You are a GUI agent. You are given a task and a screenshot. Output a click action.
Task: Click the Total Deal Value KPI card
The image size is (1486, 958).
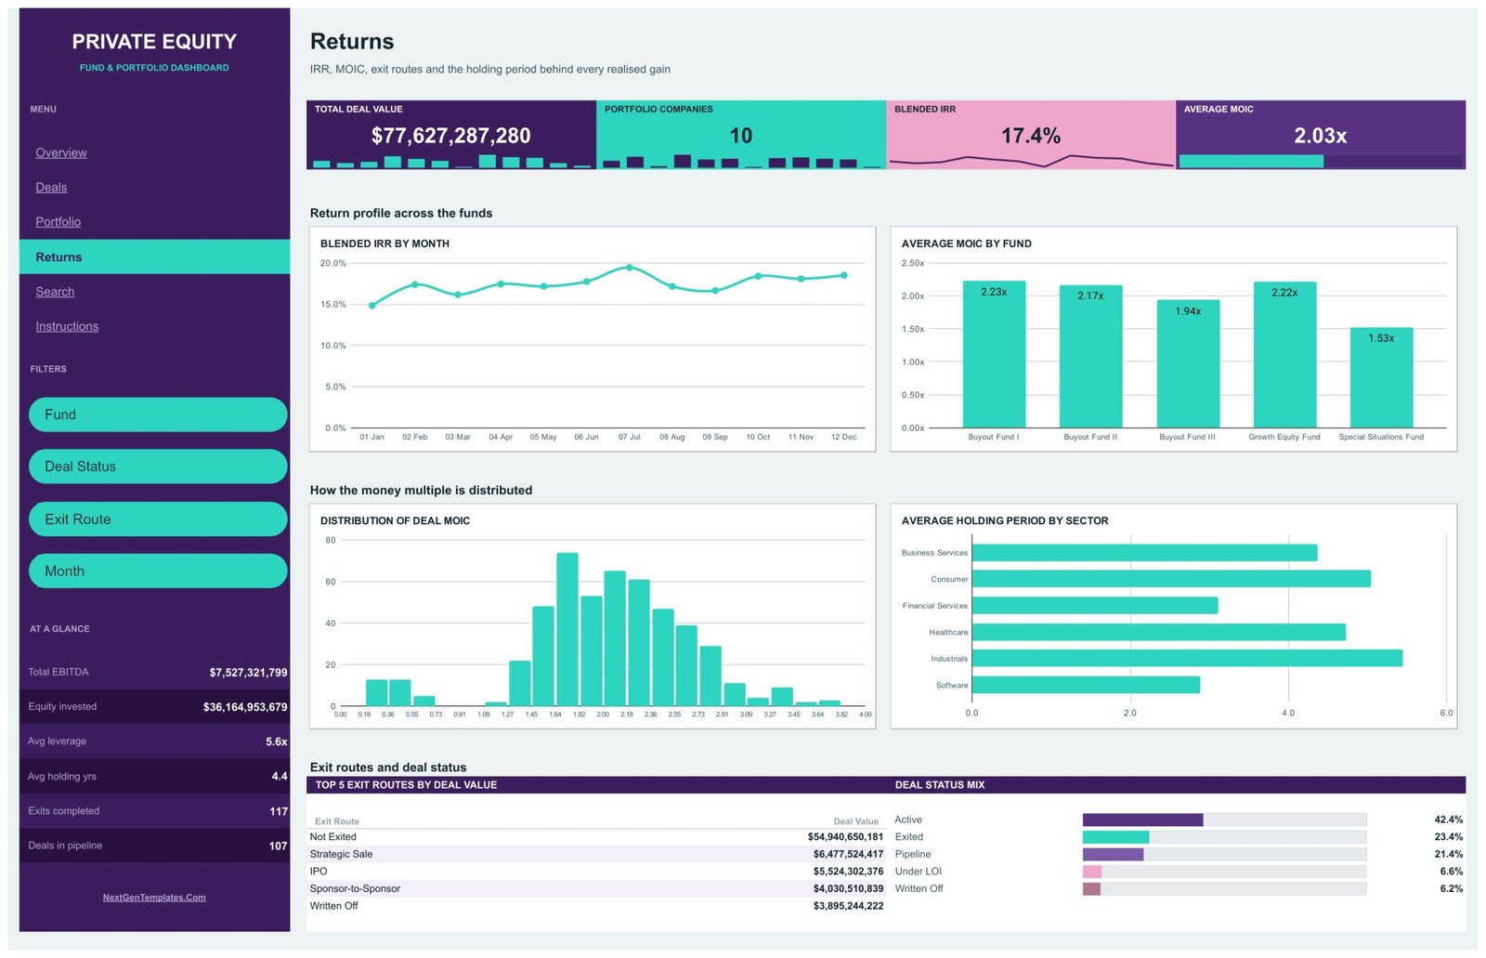[x=451, y=135]
